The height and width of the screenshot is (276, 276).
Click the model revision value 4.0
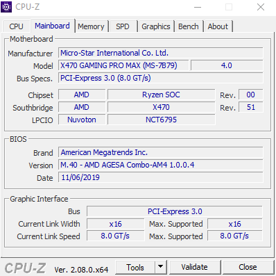coord(227,65)
